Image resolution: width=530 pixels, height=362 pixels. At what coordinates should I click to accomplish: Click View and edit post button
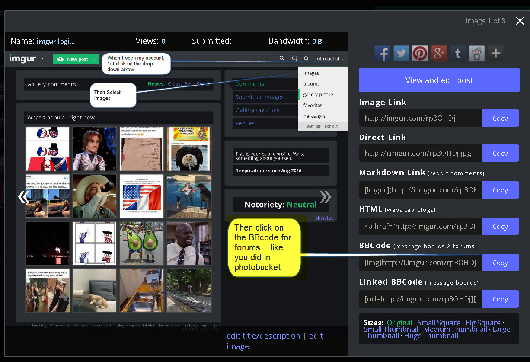click(x=439, y=80)
